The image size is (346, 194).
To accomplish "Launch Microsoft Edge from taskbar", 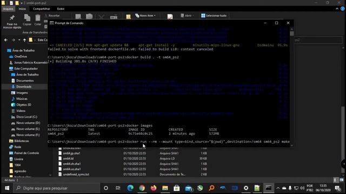I will click(x=130, y=188).
